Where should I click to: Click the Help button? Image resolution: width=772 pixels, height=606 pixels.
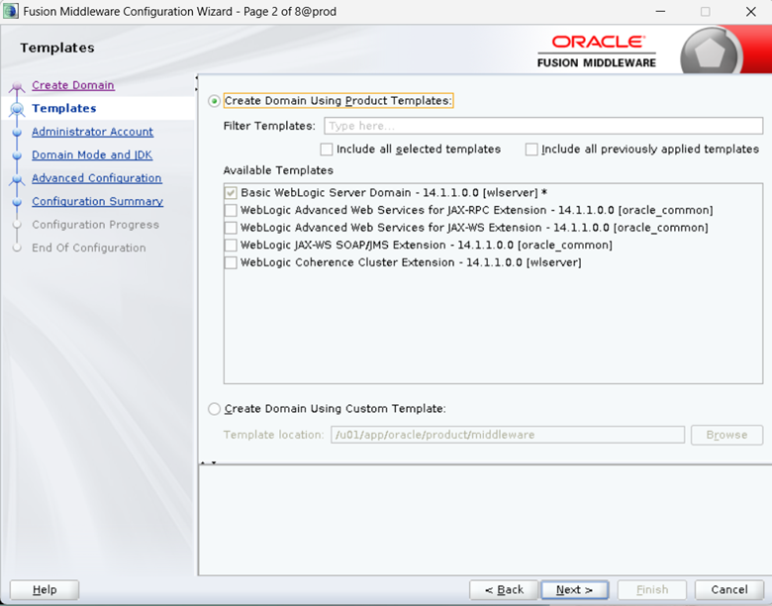45,590
